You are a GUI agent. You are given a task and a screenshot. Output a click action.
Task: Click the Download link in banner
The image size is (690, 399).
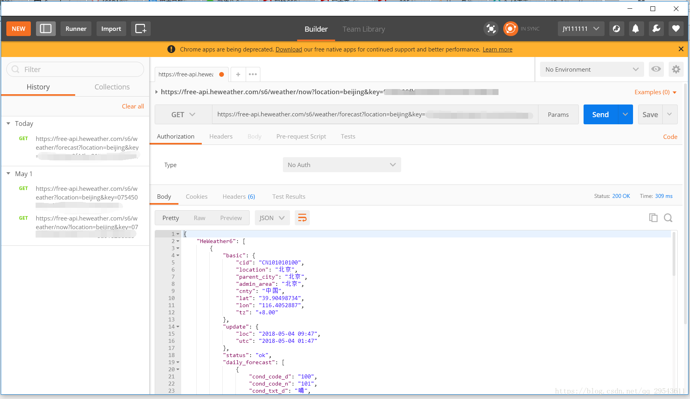[x=289, y=49]
